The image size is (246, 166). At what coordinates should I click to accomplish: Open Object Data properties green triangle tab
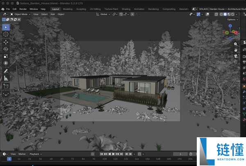[244, 114]
